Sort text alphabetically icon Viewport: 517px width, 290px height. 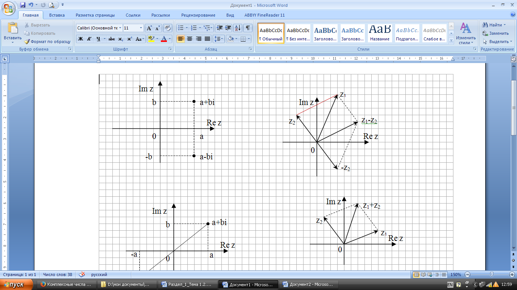[x=238, y=28]
